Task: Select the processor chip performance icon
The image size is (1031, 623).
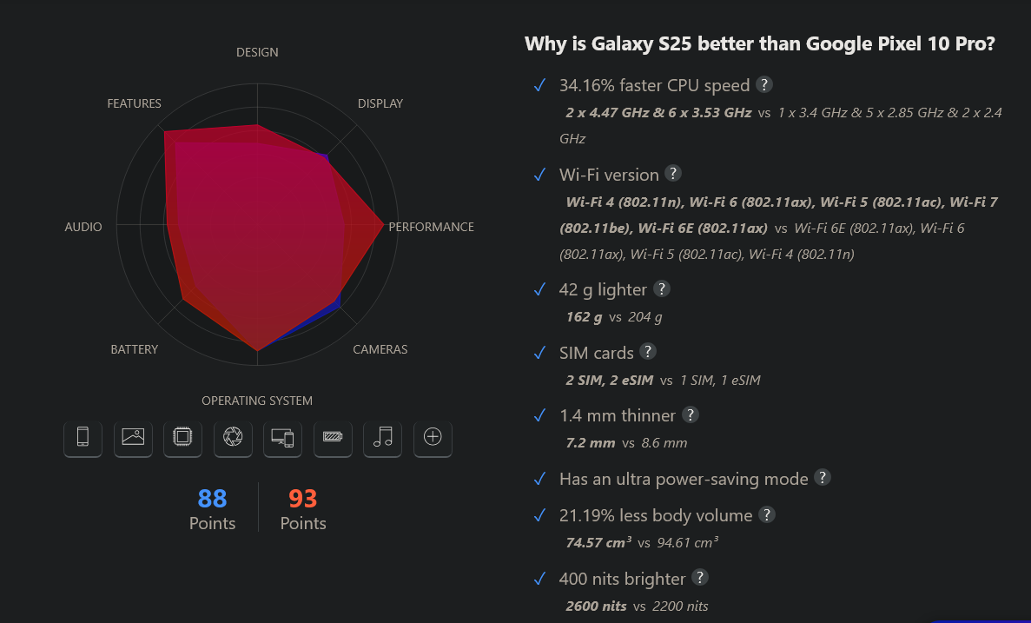Action: pos(182,438)
